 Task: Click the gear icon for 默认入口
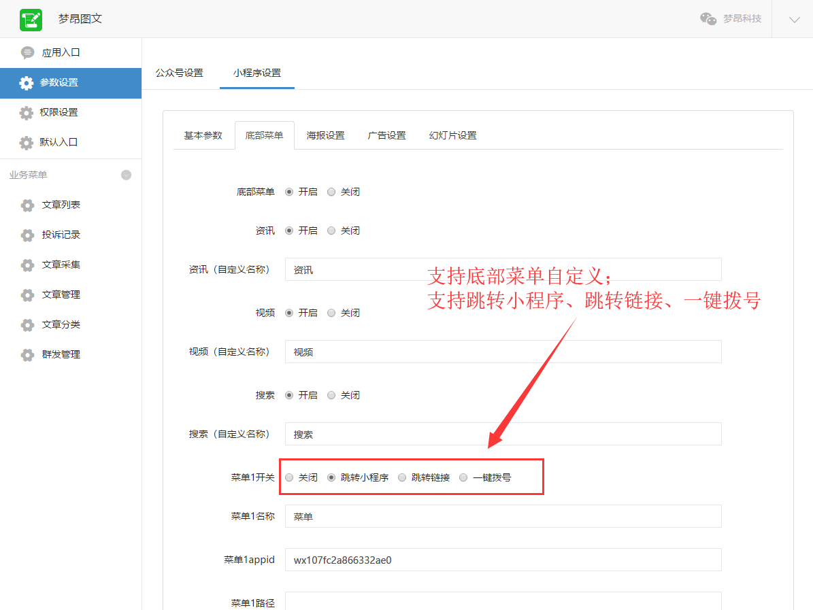click(x=26, y=143)
